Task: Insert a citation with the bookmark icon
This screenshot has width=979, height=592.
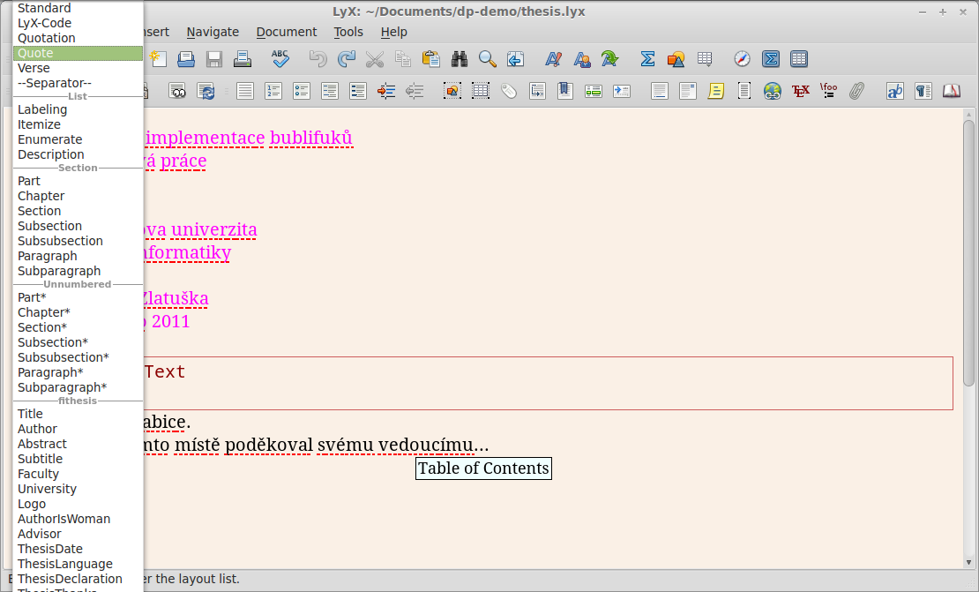Action: (565, 91)
